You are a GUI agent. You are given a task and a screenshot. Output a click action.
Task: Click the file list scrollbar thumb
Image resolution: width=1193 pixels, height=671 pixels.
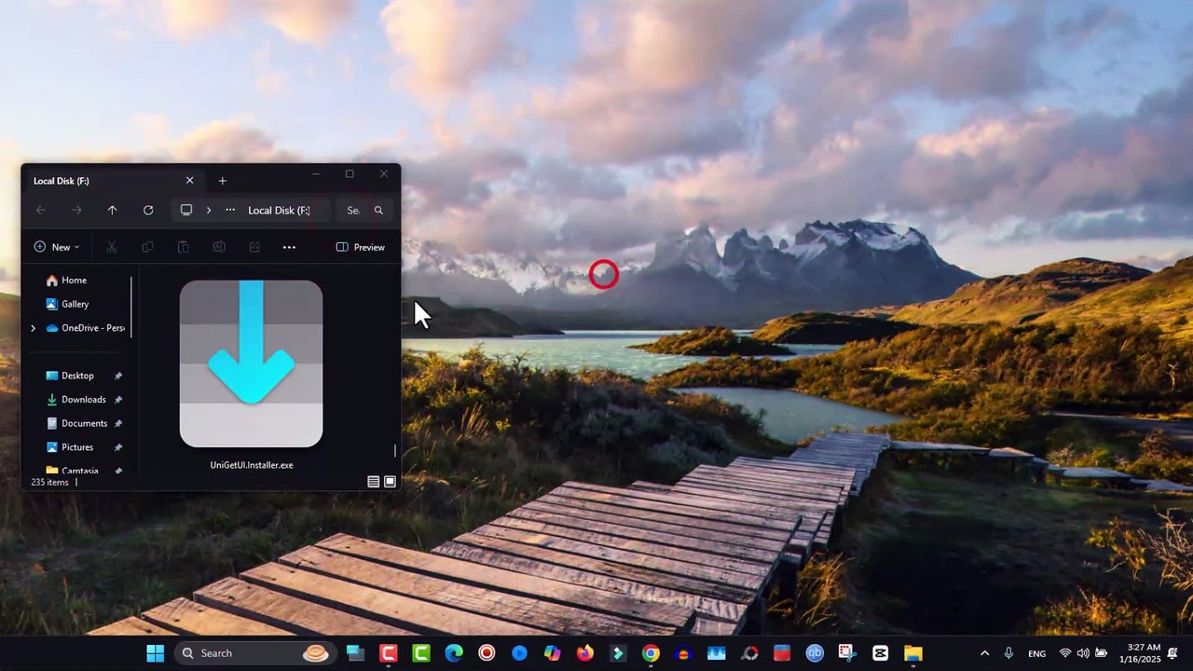[394, 451]
